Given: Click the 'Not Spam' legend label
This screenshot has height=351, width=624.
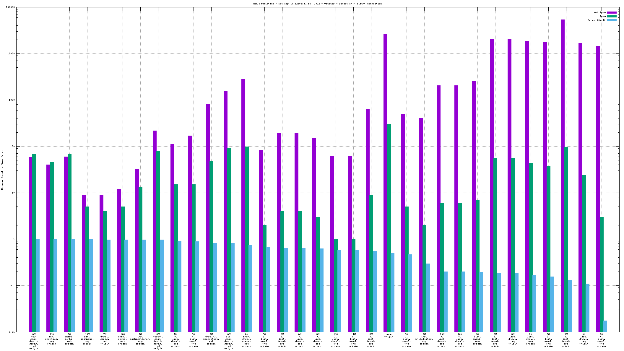Looking at the screenshot, I should click(x=599, y=12).
